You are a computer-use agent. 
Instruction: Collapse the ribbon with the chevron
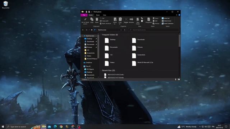(x=176, y=15)
